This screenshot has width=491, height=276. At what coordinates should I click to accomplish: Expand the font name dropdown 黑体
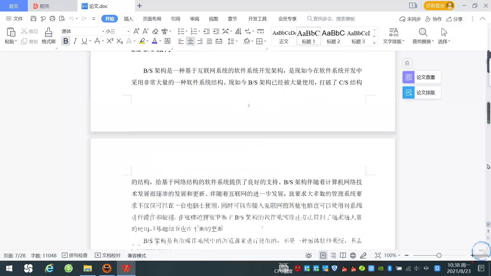103,31
